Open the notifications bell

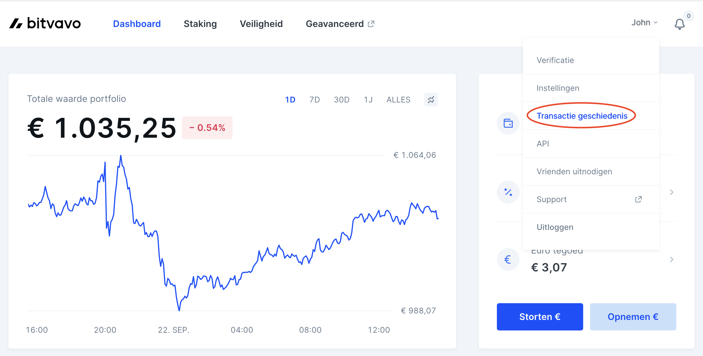pyautogui.click(x=679, y=24)
